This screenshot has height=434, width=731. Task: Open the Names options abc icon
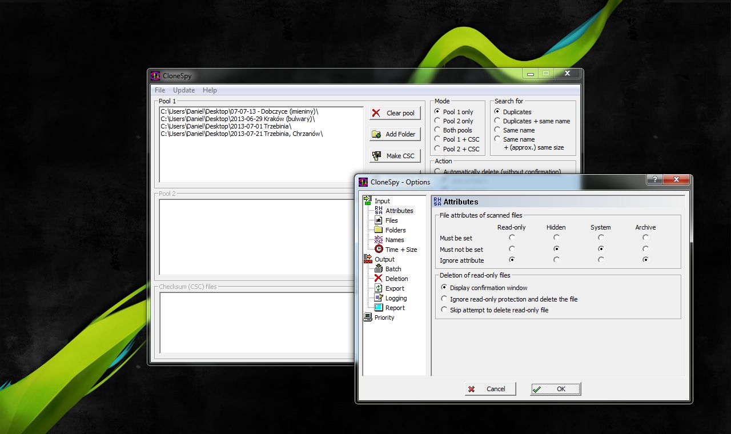coord(379,239)
